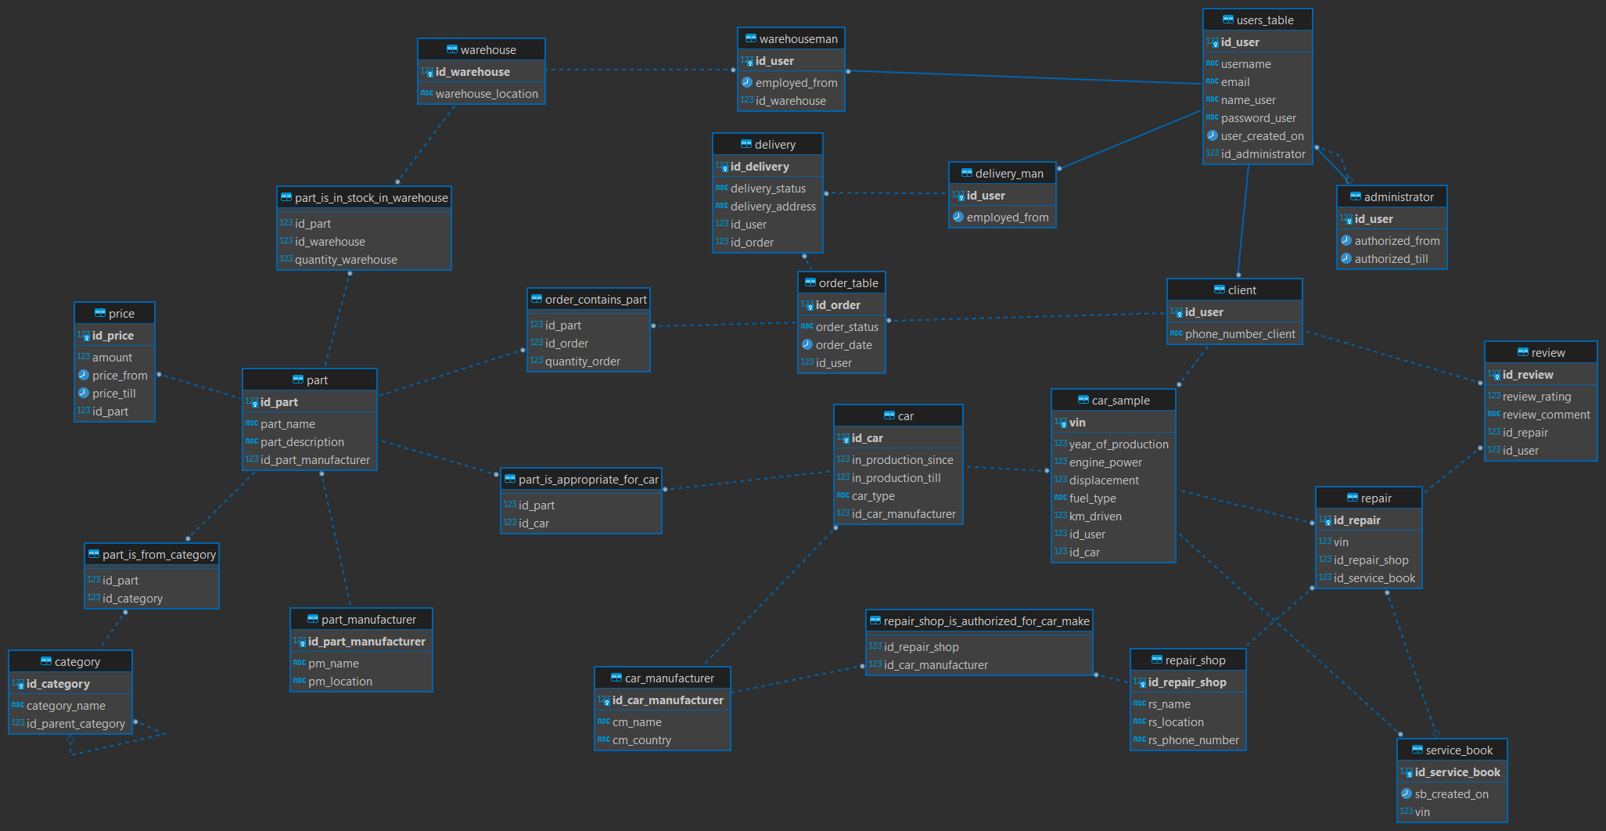
Task: Select the repair_shop_is_authorized_for_car_make entity title
Action: 979,621
